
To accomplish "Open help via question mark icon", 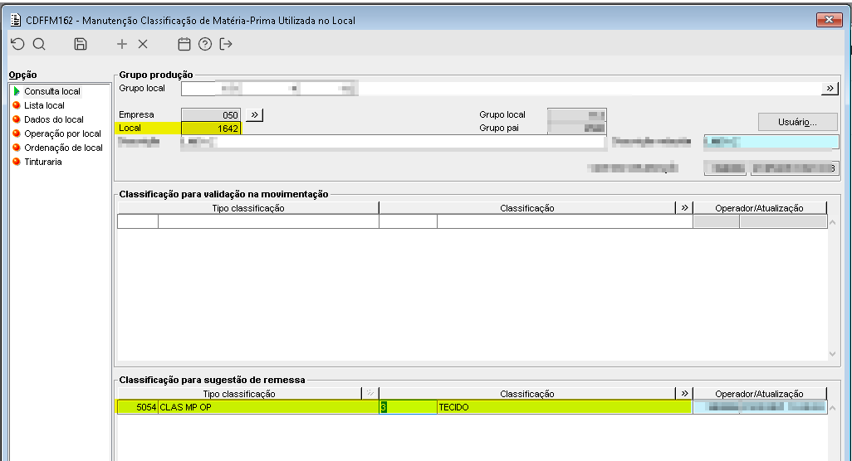I will coord(205,44).
